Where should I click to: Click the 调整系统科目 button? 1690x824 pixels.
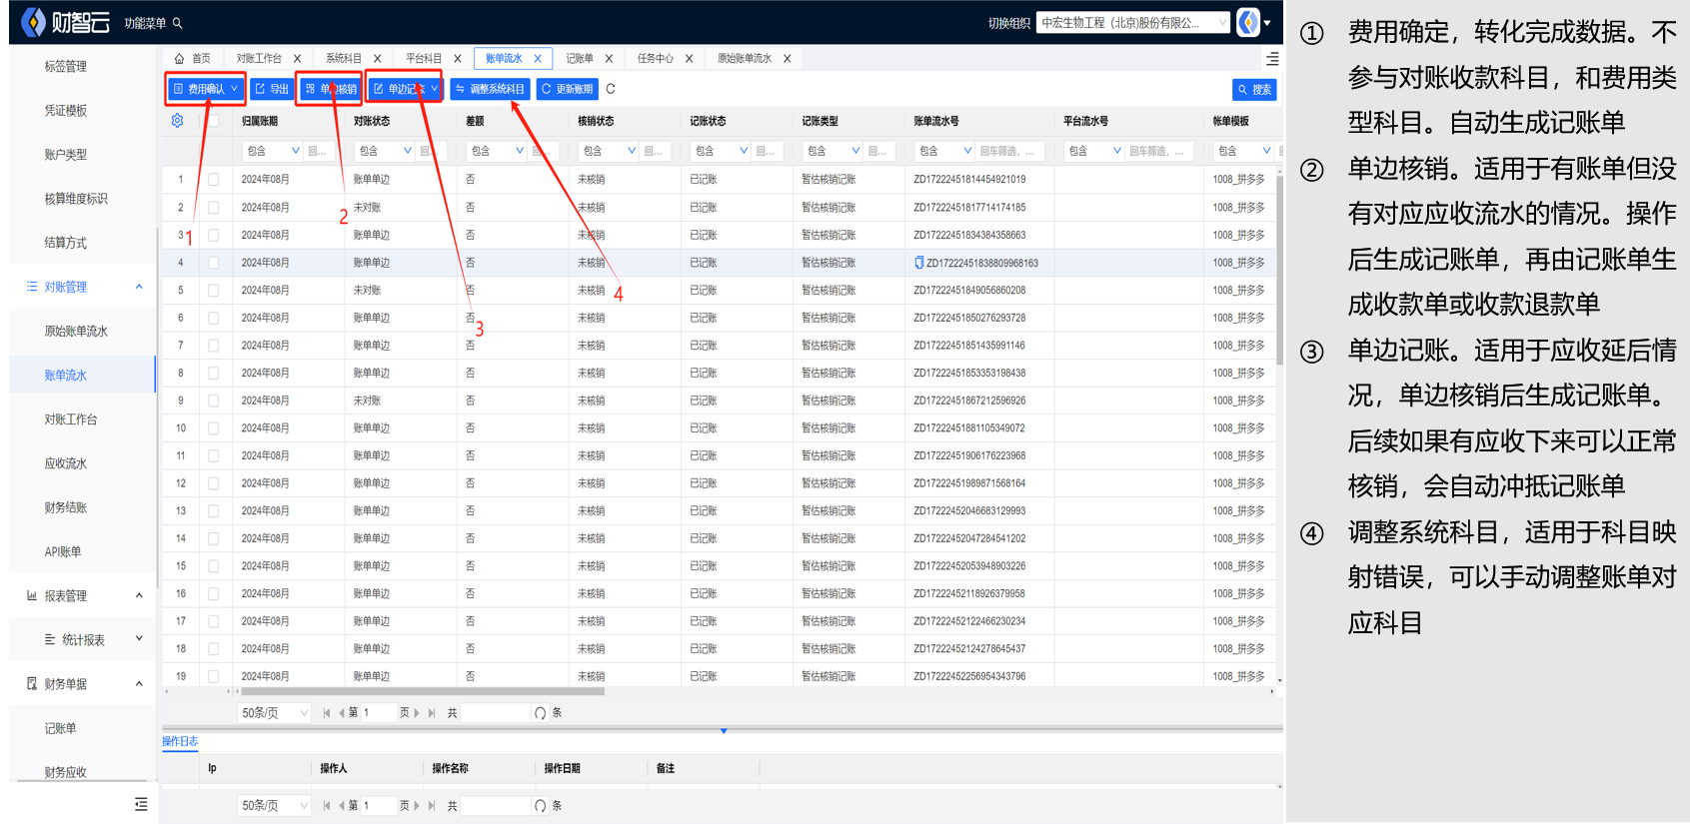490,89
